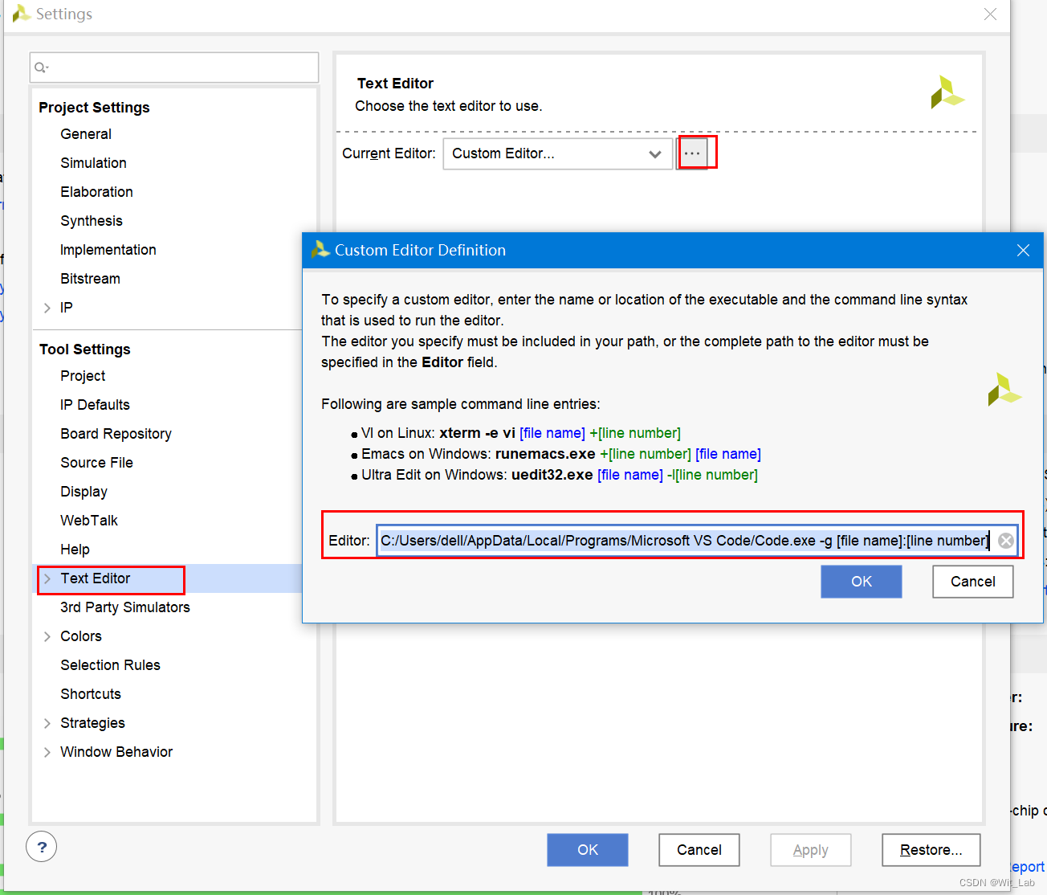The width and height of the screenshot is (1047, 895).
Task: Click the 'Emacs on Windows' sample entry
Action: [x=561, y=454]
